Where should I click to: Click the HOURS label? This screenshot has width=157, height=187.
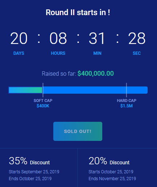click(x=58, y=53)
